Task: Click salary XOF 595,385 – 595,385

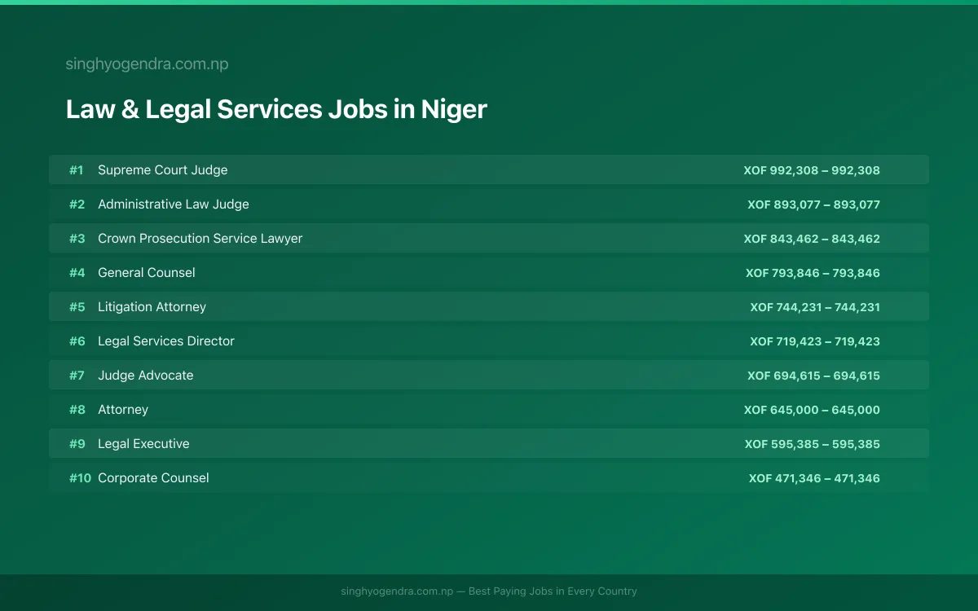Action: coord(813,444)
